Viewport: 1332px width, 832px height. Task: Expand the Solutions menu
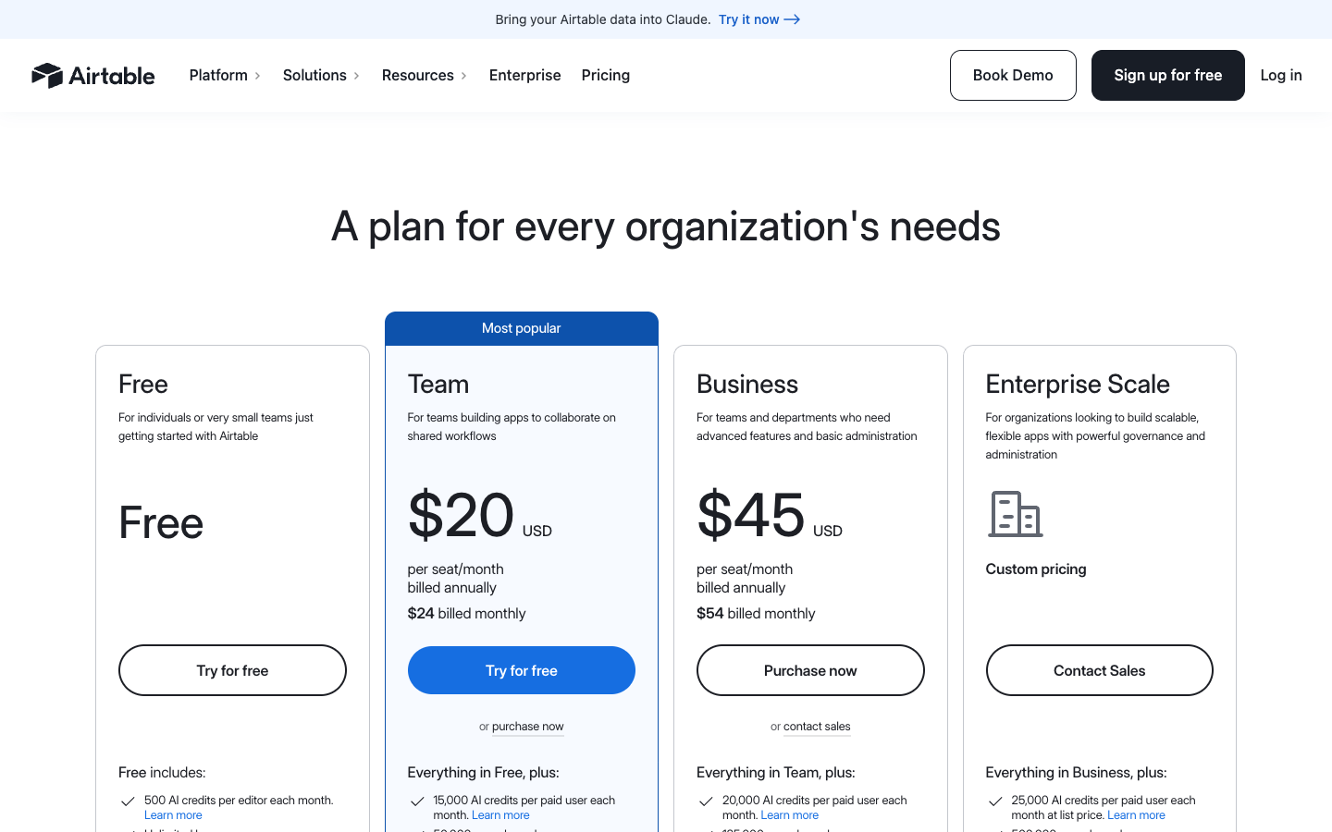tap(321, 75)
